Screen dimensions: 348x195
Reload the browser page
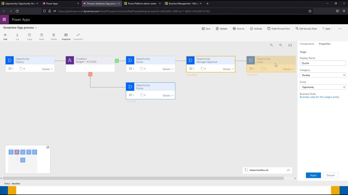coord(17,11)
